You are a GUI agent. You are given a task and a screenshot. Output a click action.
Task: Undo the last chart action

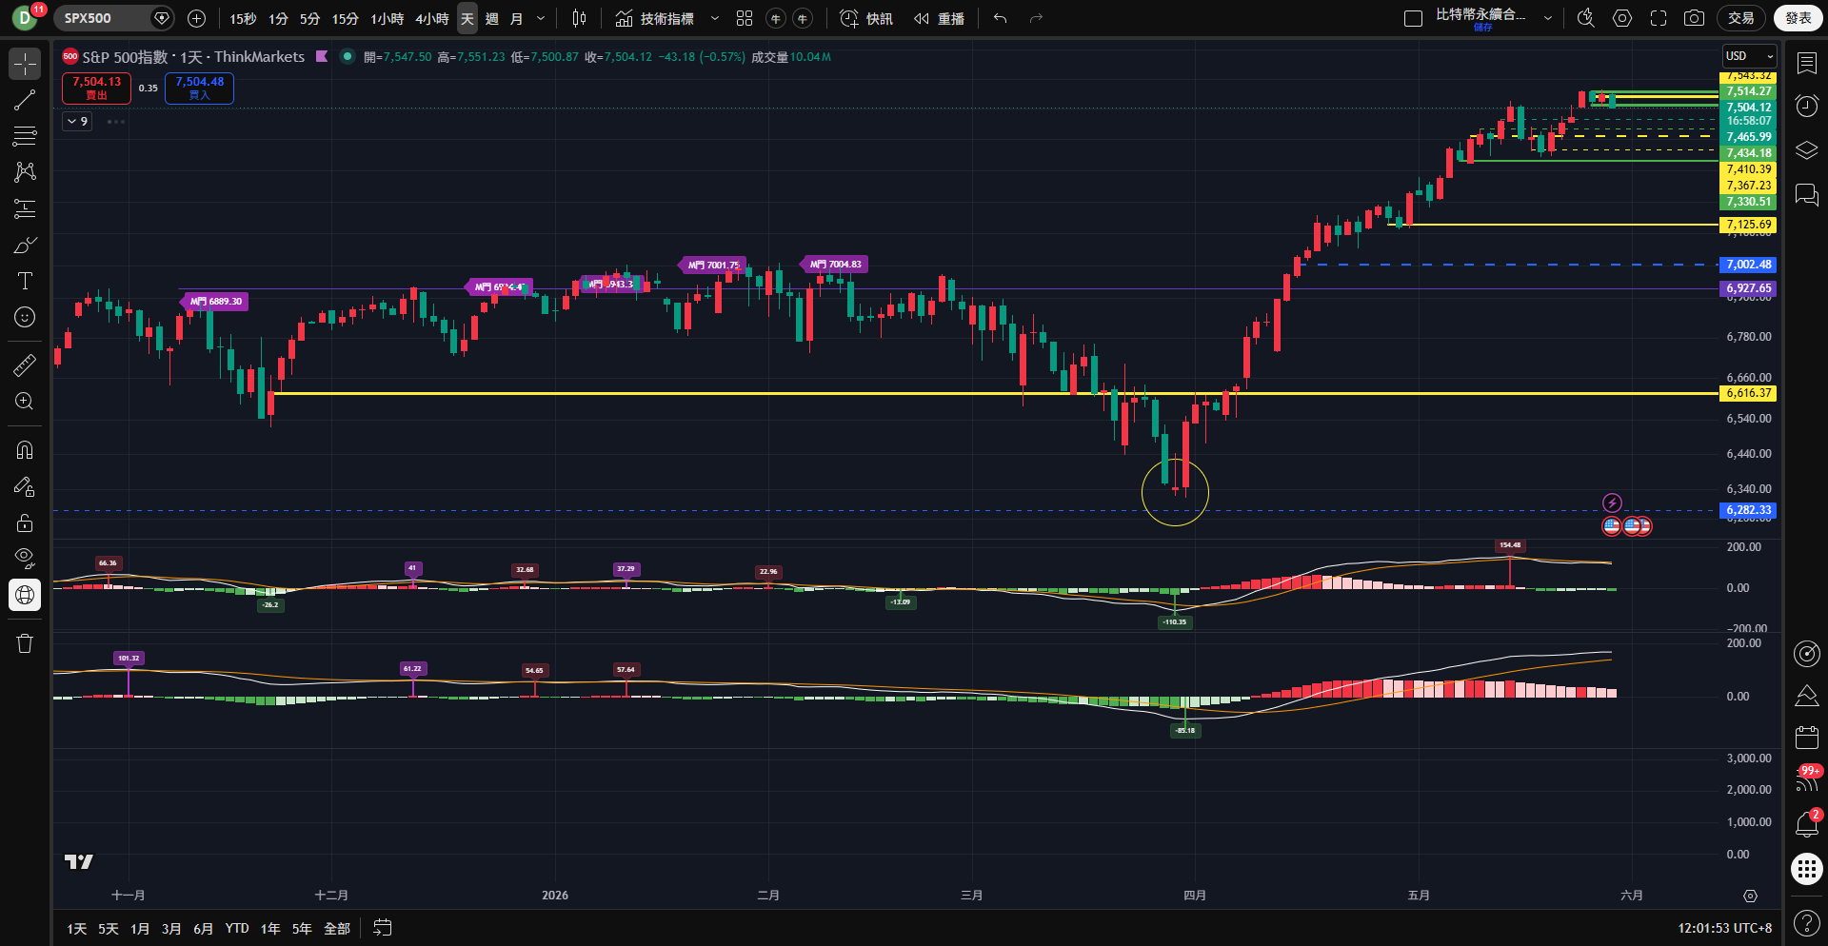point(1000,18)
